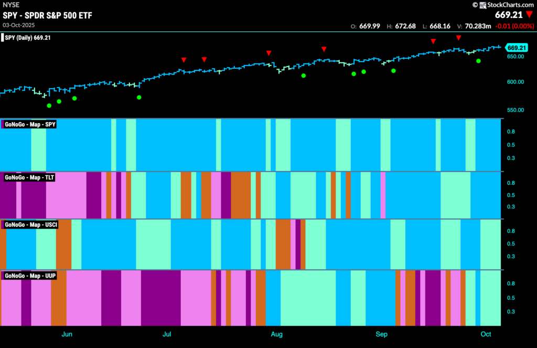Screen dimensions: 537x348
Task: Click the NYSE exchange label
Action: tap(11, 5)
